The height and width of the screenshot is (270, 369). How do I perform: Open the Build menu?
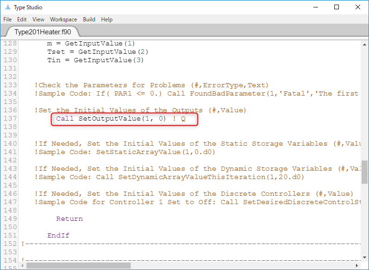(89, 19)
